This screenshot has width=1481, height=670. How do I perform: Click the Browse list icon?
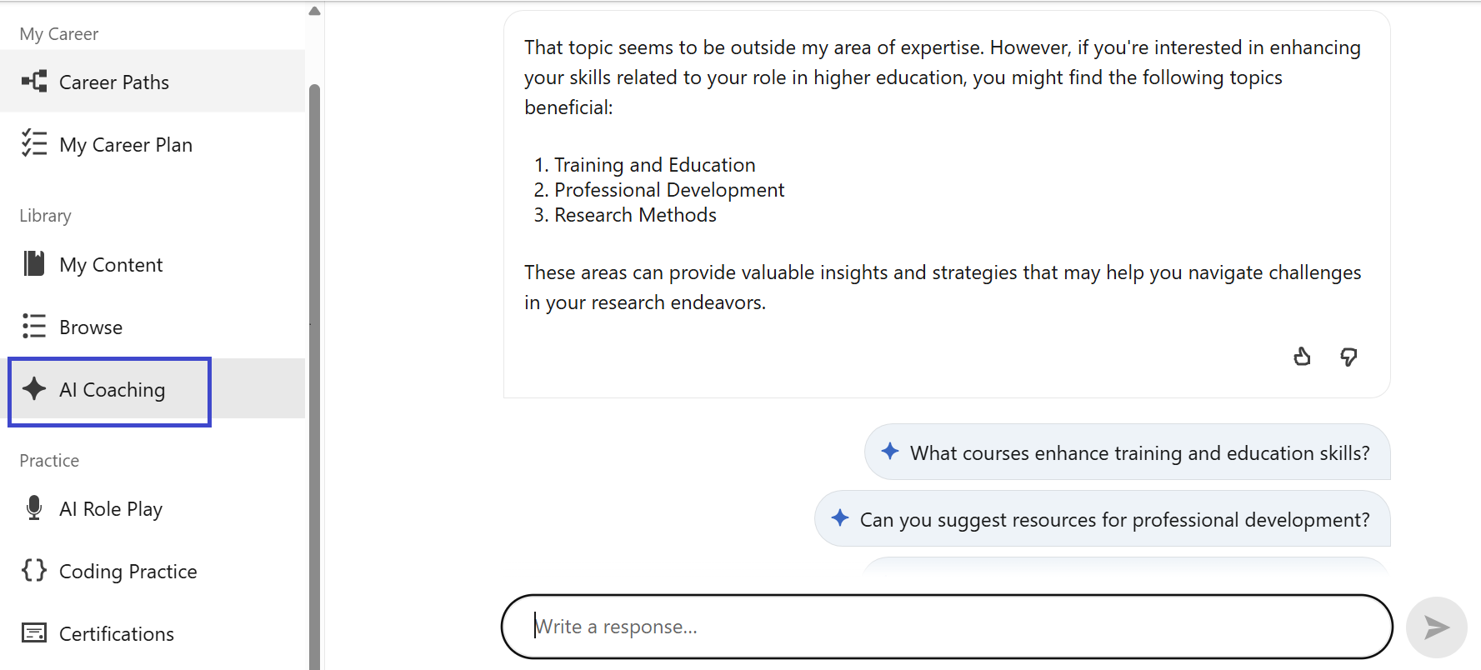click(x=34, y=327)
